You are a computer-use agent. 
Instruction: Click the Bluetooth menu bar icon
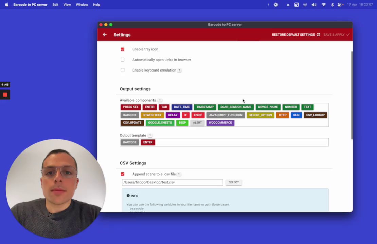click(x=332, y=4)
